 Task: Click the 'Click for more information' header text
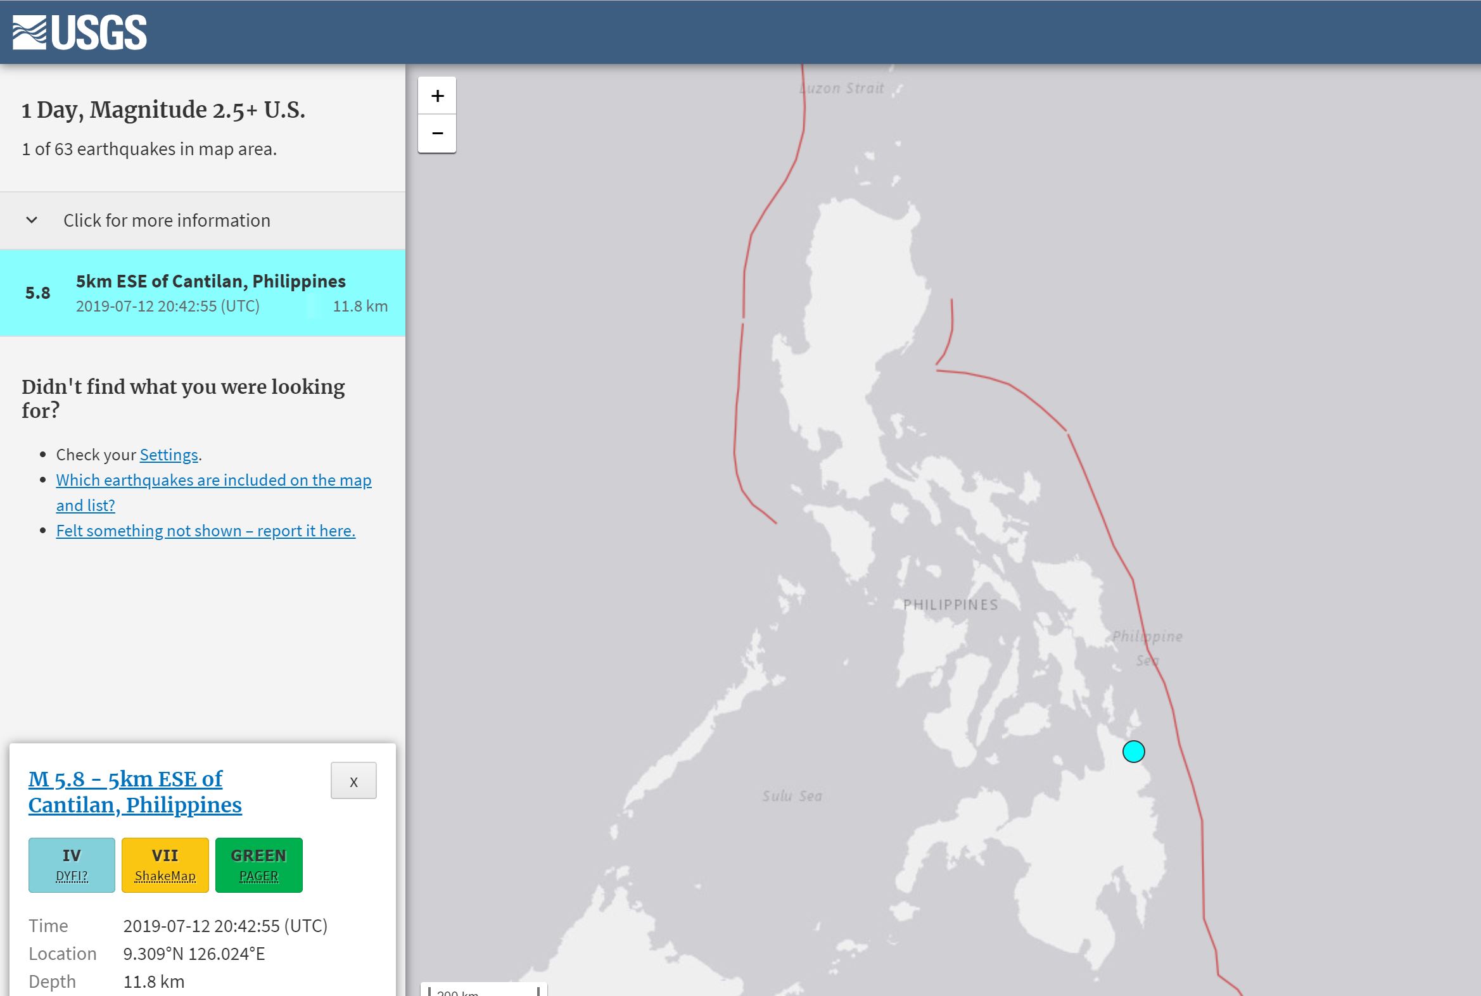tap(167, 220)
